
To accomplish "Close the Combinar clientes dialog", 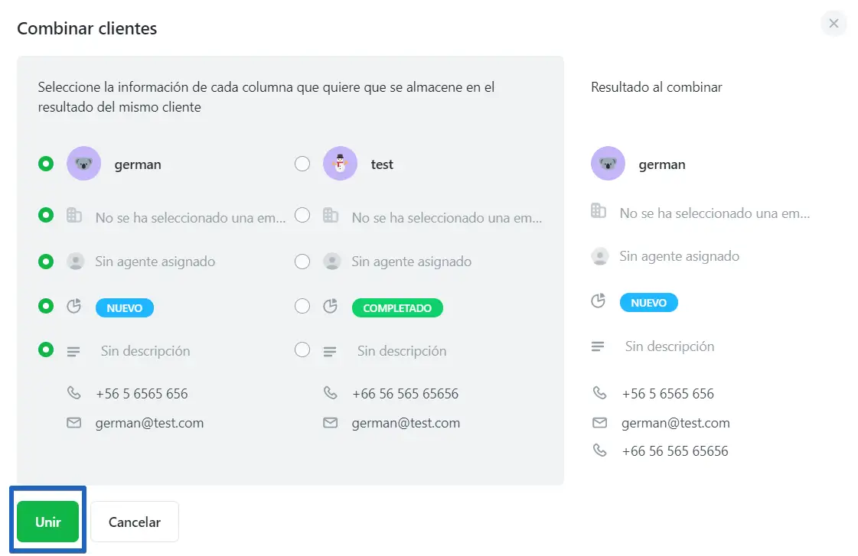I will pos(834,24).
